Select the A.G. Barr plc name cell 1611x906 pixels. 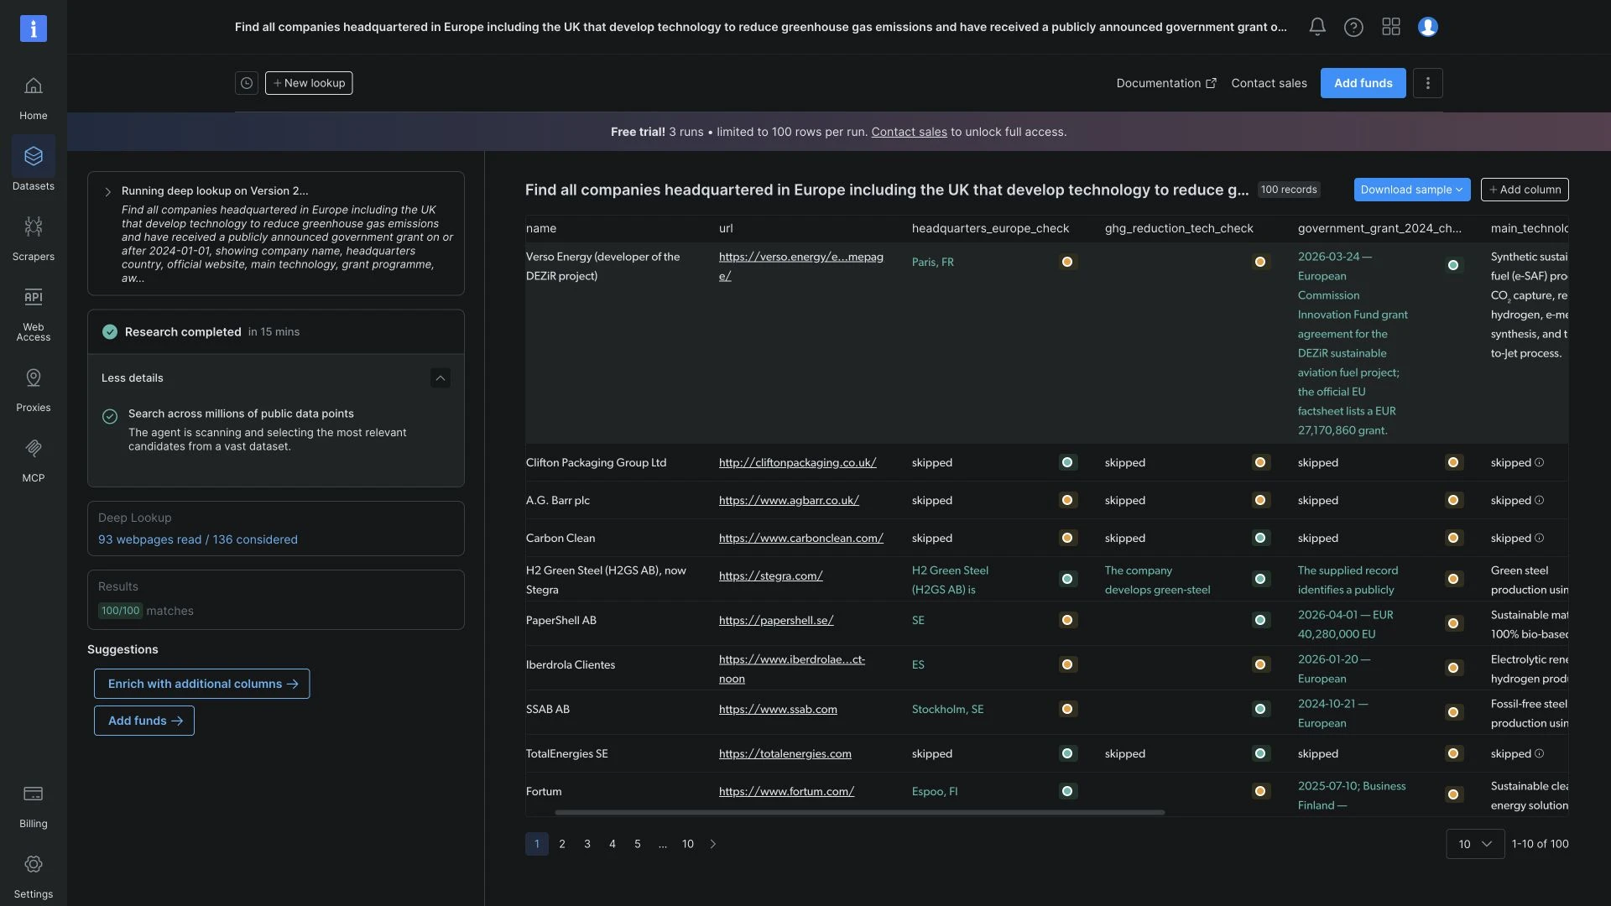coord(558,500)
